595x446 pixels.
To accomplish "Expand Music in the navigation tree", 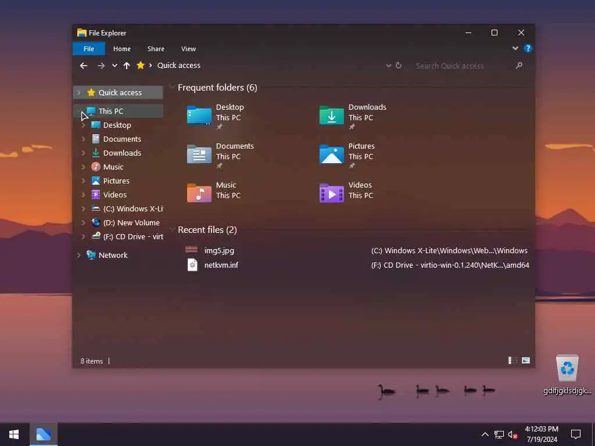I will click(x=84, y=167).
